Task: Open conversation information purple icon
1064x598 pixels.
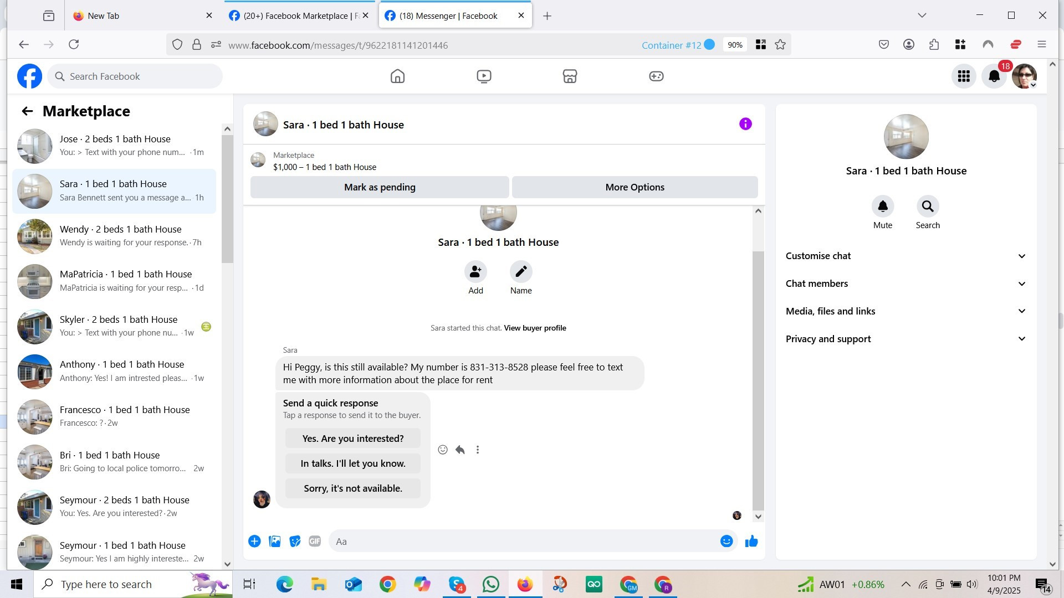Action: pyautogui.click(x=745, y=124)
